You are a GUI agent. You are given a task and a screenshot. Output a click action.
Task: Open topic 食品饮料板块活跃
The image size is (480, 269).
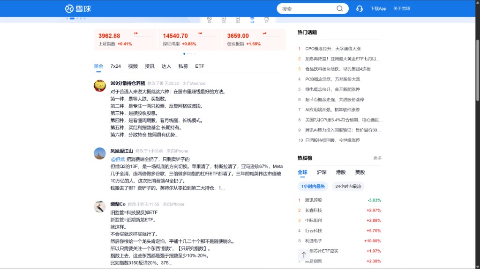coord(337,69)
